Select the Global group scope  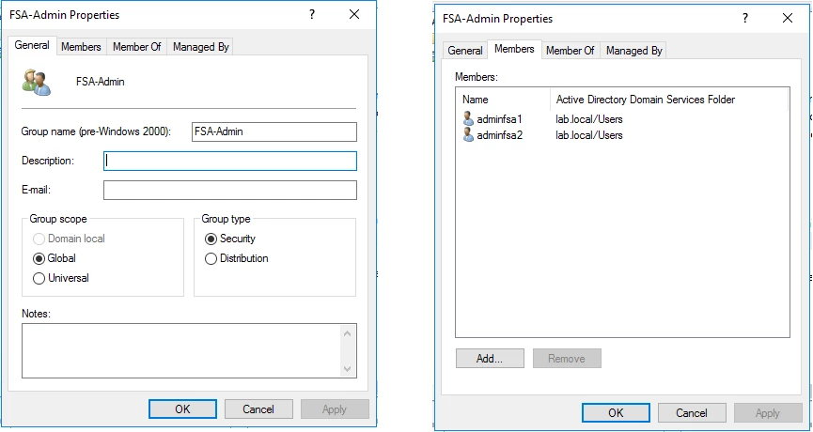coord(55,258)
